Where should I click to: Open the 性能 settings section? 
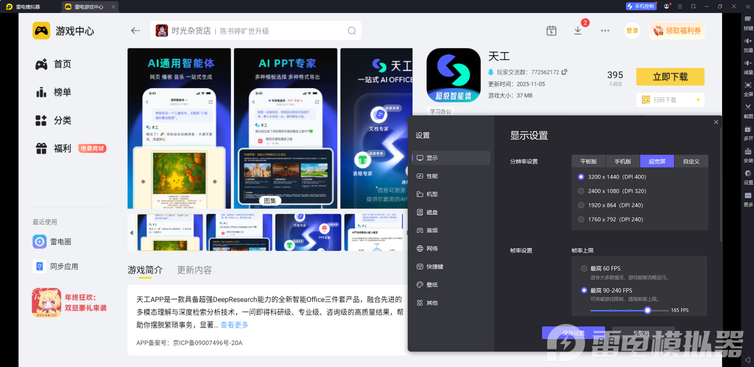pyautogui.click(x=432, y=176)
